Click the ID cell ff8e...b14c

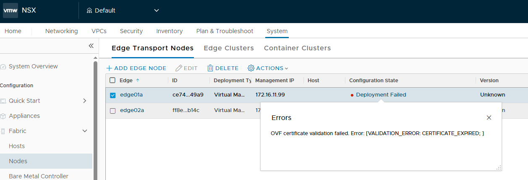(x=186, y=111)
